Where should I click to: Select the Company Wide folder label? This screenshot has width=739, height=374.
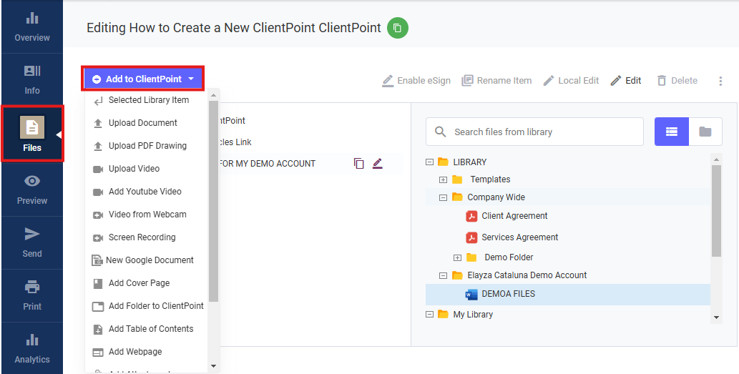pyautogui.click(x=496, y=197)
